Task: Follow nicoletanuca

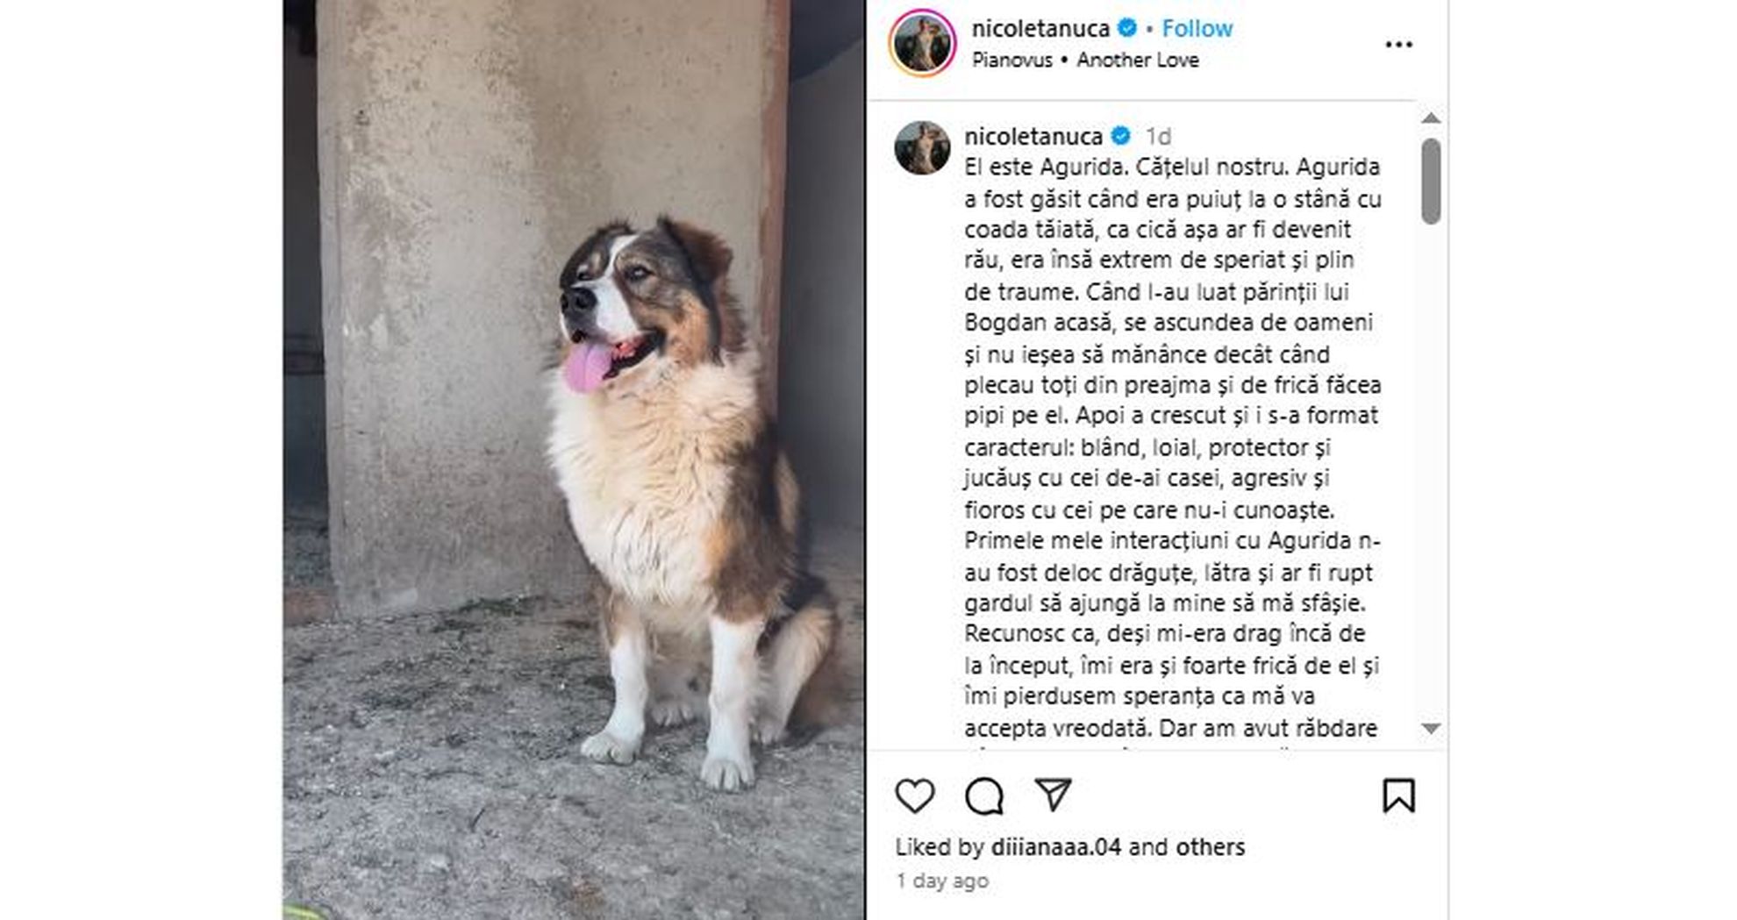Action: 1197,28
